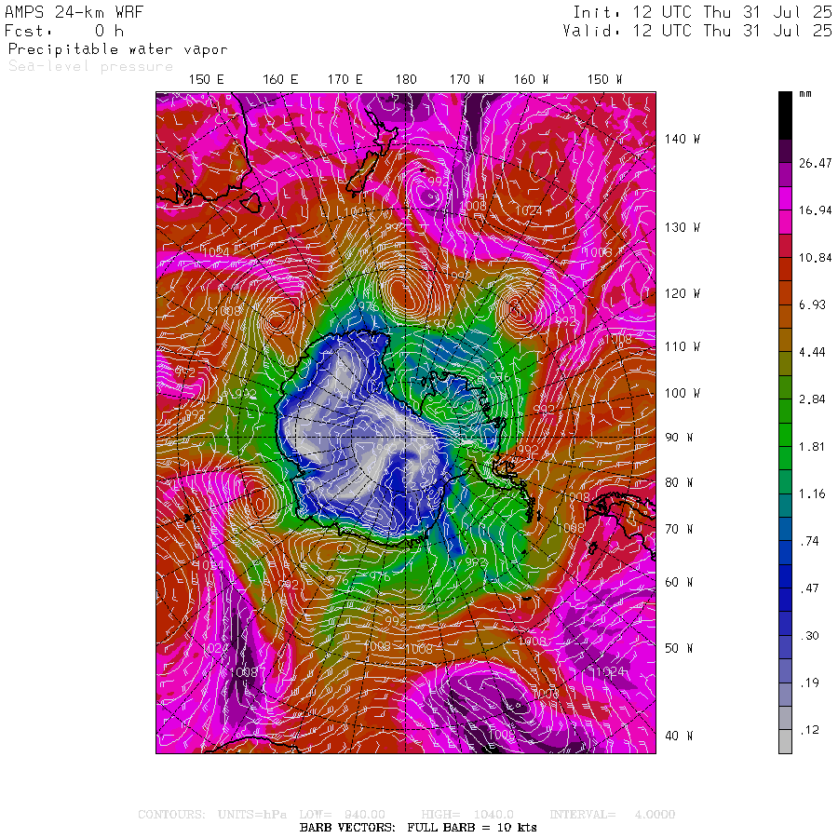This screenshot has width=838, height=838.
Task: Click the .12 color bar value
Action: tap(810, 731)
